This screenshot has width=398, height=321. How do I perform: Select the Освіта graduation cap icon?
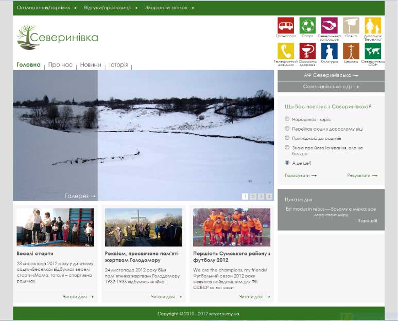coord(351,25)
